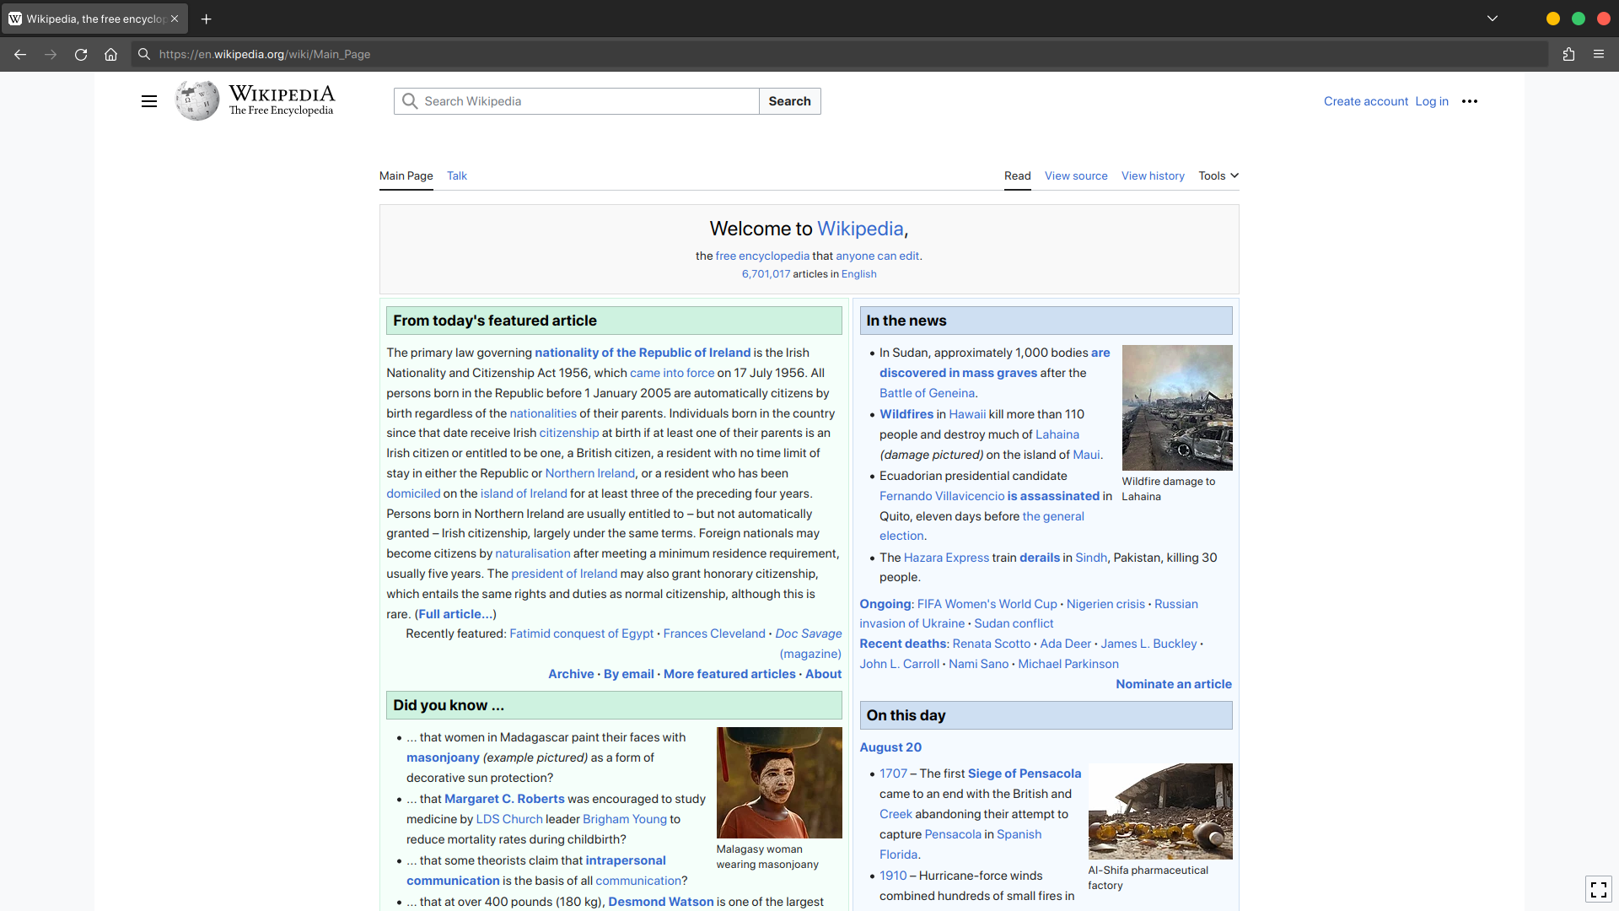Open the View history tab
1619x911 pixels.
pos(1153,175)
